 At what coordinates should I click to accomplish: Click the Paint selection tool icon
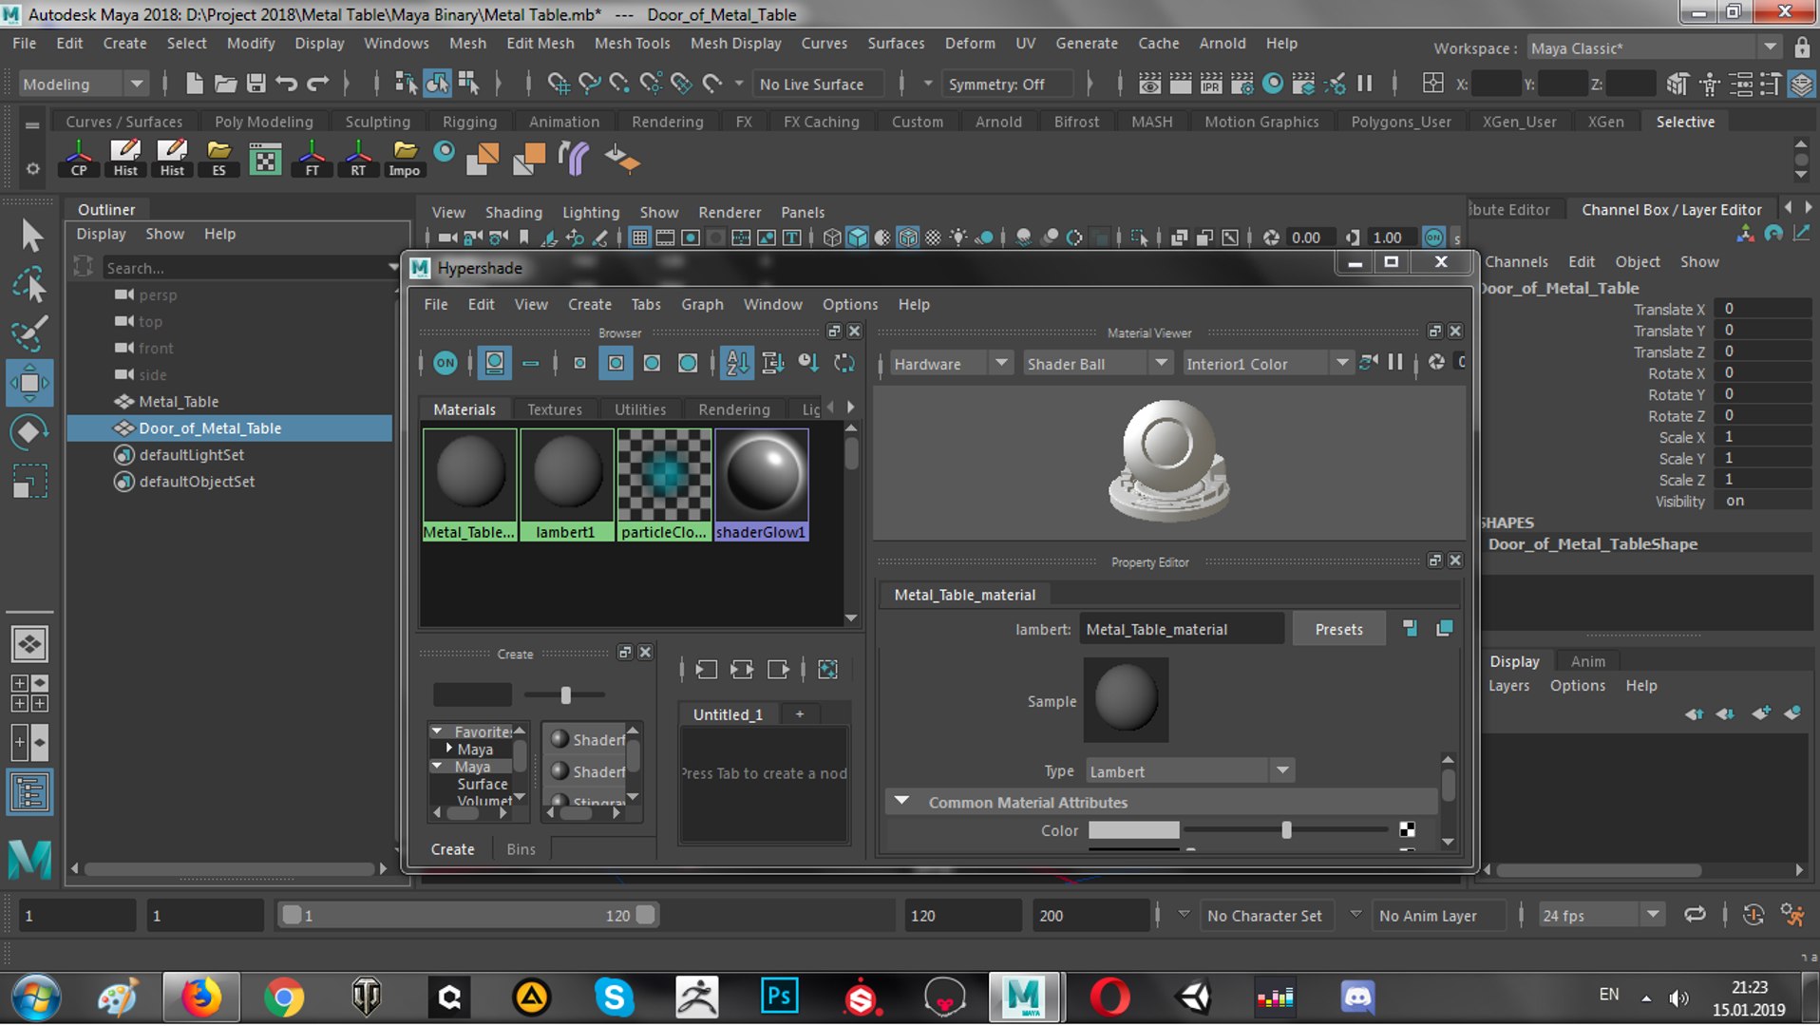coord(29,333)
